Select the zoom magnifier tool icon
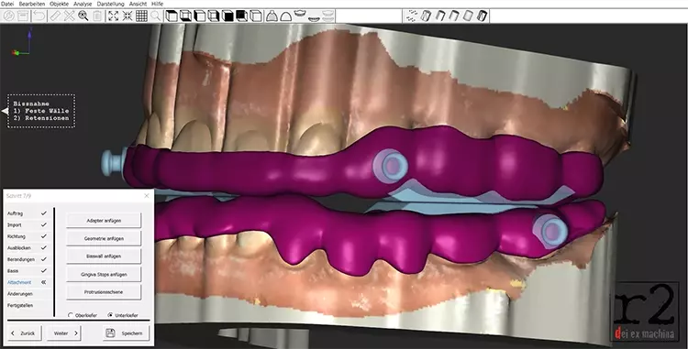This screenshot has width=688, height=349. (83, 16)
